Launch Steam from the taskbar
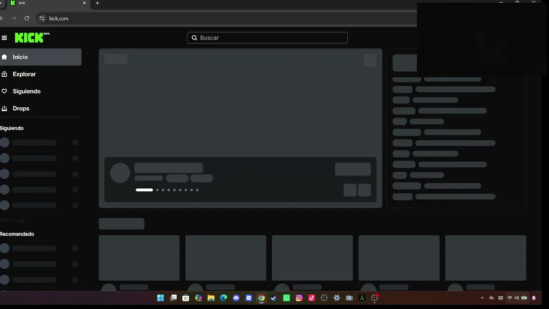The height and width of the screenshot is (309, 549). click(x=274, y=298)
